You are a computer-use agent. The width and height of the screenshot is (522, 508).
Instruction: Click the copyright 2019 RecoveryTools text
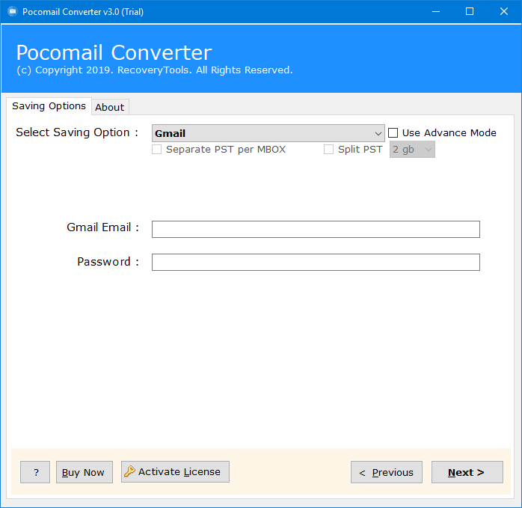coord(155,70)
